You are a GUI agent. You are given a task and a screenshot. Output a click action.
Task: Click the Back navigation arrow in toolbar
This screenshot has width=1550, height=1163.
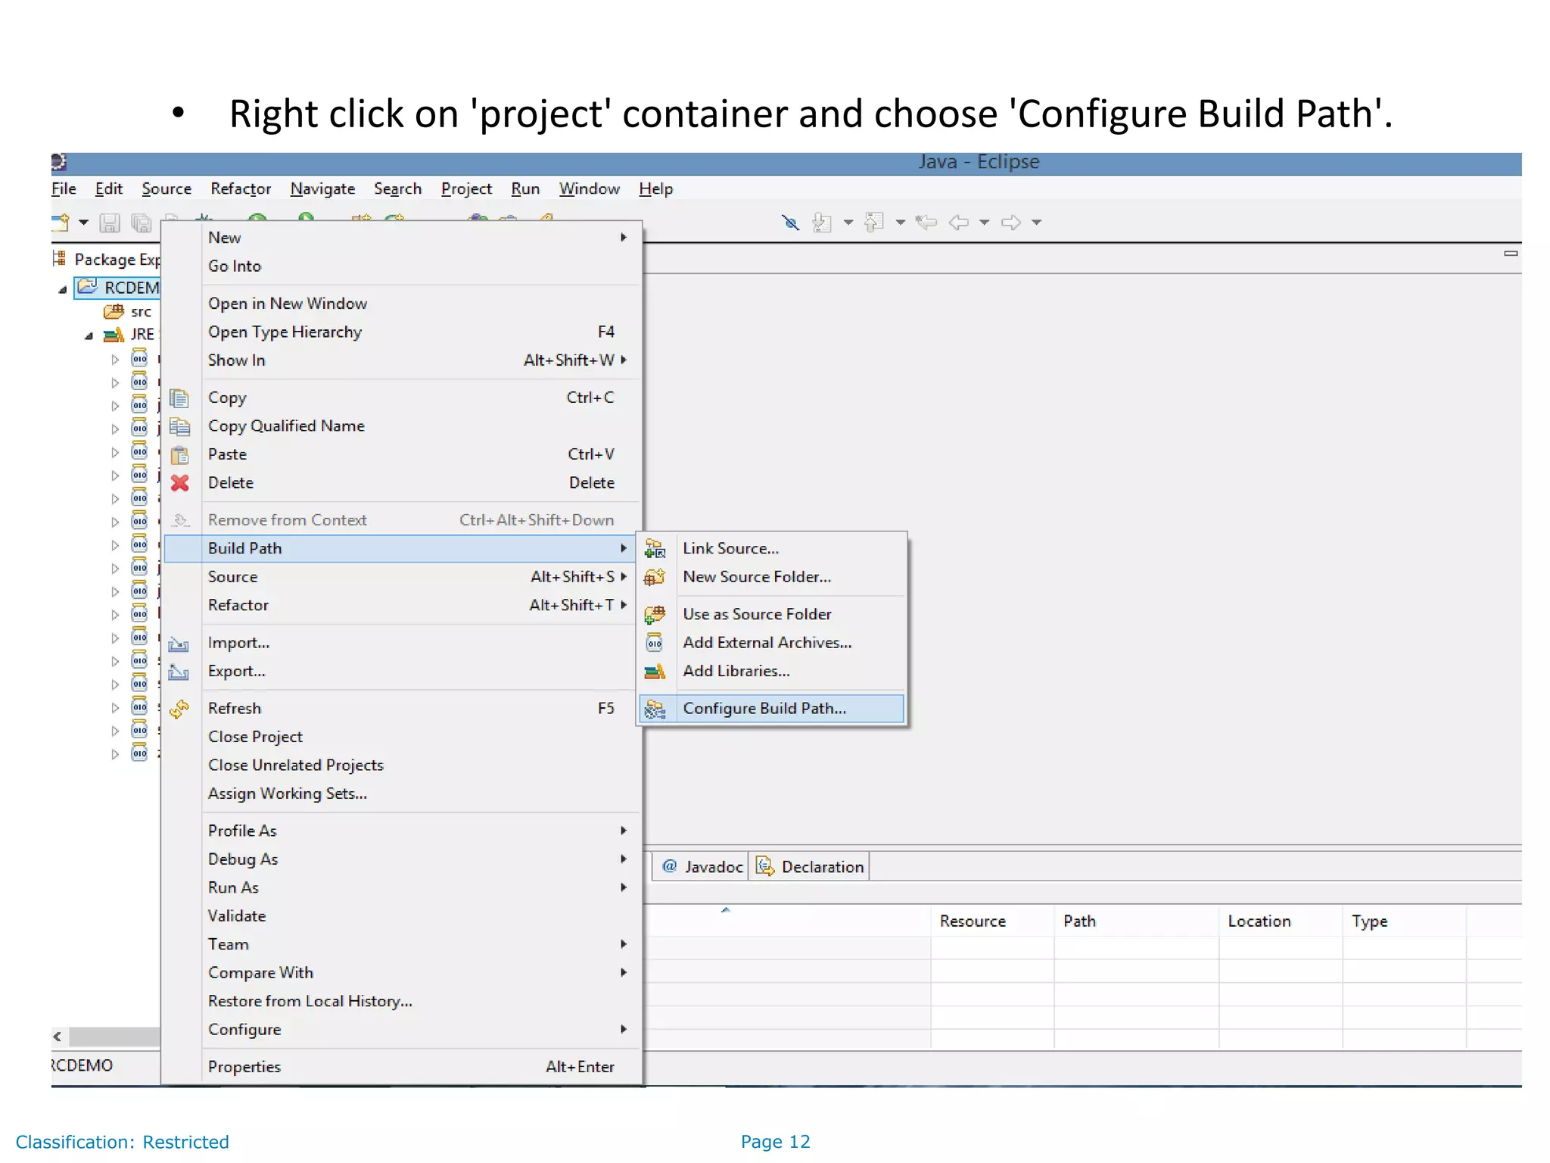(x=959, y=222)
